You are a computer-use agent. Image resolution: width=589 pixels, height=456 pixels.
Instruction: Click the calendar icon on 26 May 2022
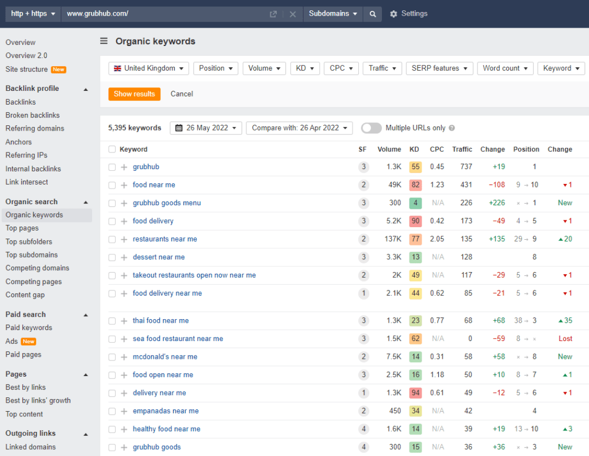click(179, 128)
